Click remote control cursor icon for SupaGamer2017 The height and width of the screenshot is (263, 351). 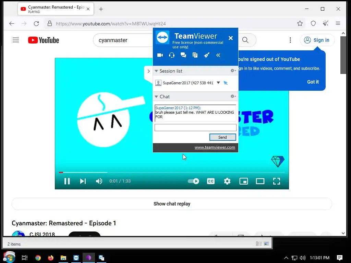tap(226, 83)
